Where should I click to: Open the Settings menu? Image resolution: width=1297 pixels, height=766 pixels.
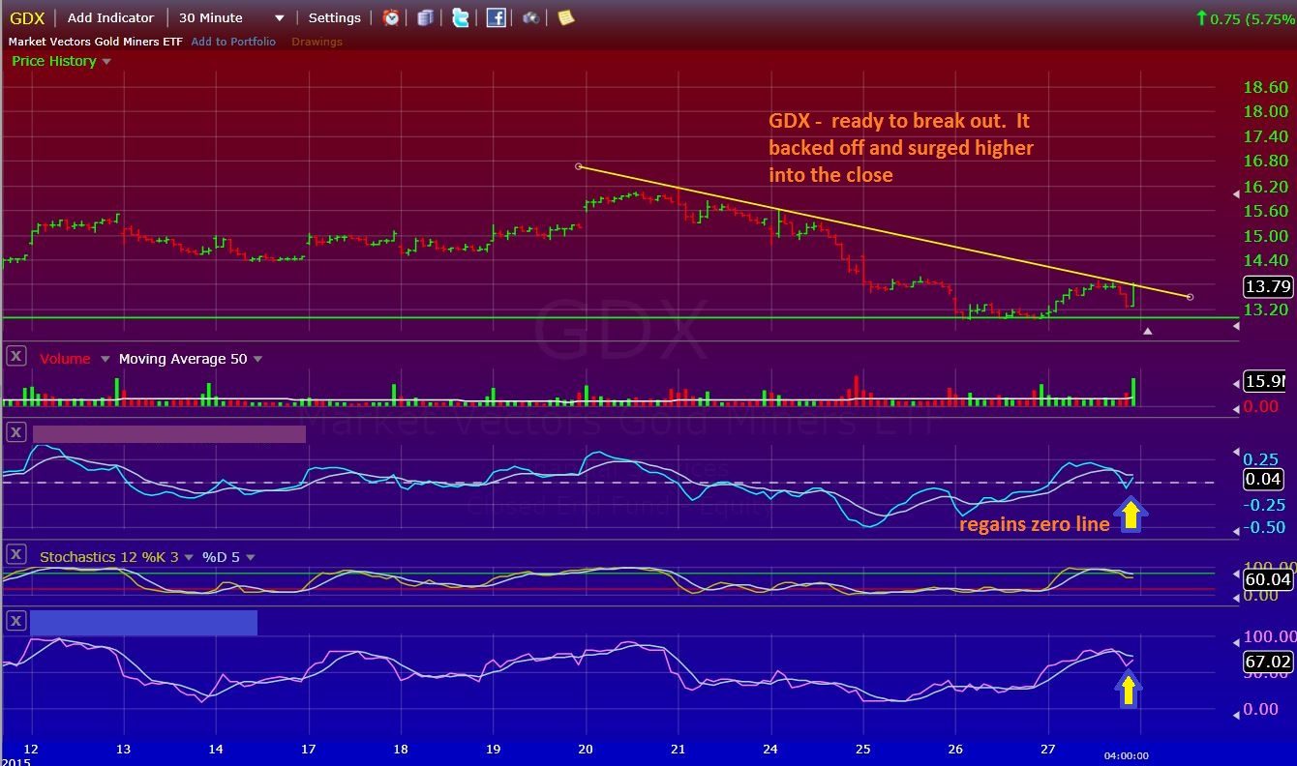tap(334, 17)
